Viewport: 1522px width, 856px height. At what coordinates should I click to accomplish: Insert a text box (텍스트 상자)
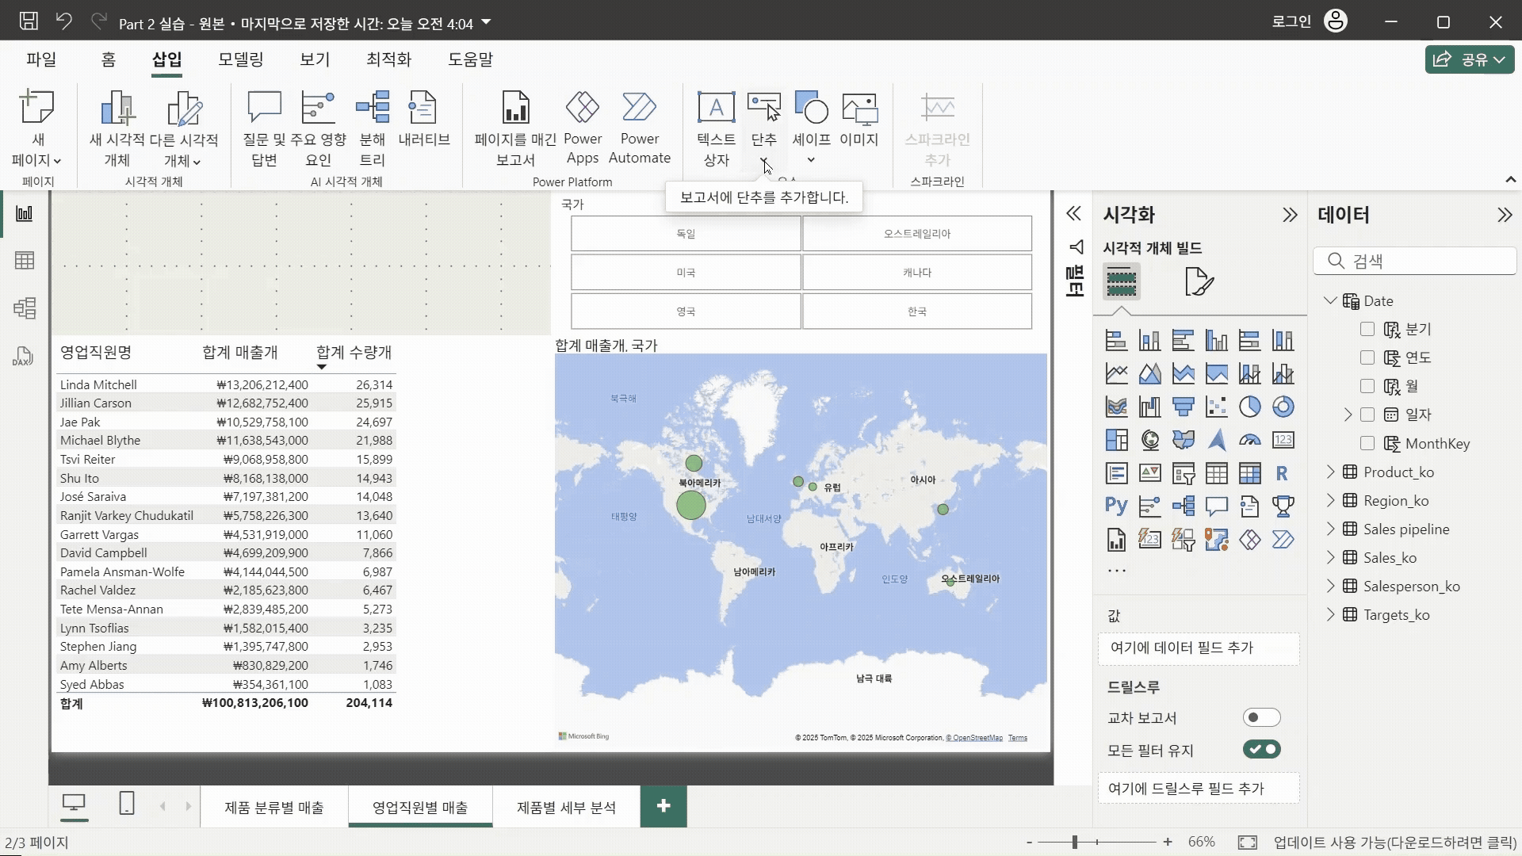click(x=716, y=128)
